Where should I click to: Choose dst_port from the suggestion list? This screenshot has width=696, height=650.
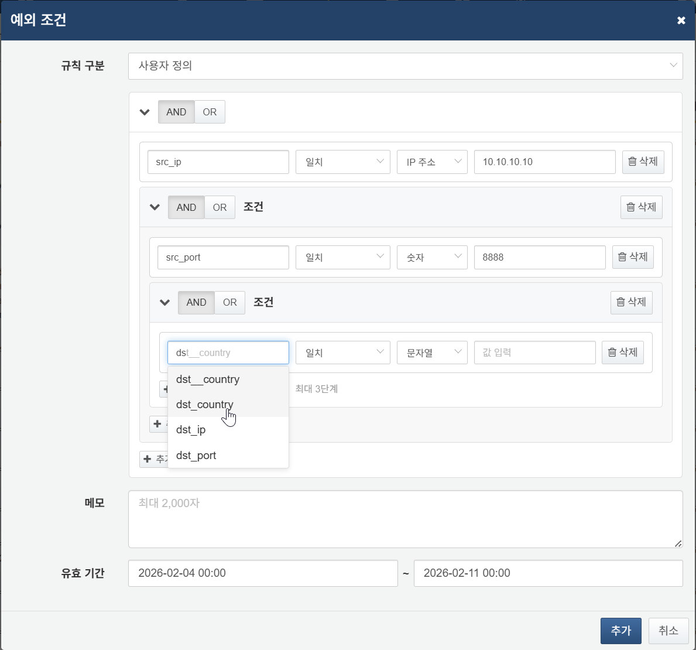tap(228, 456)
